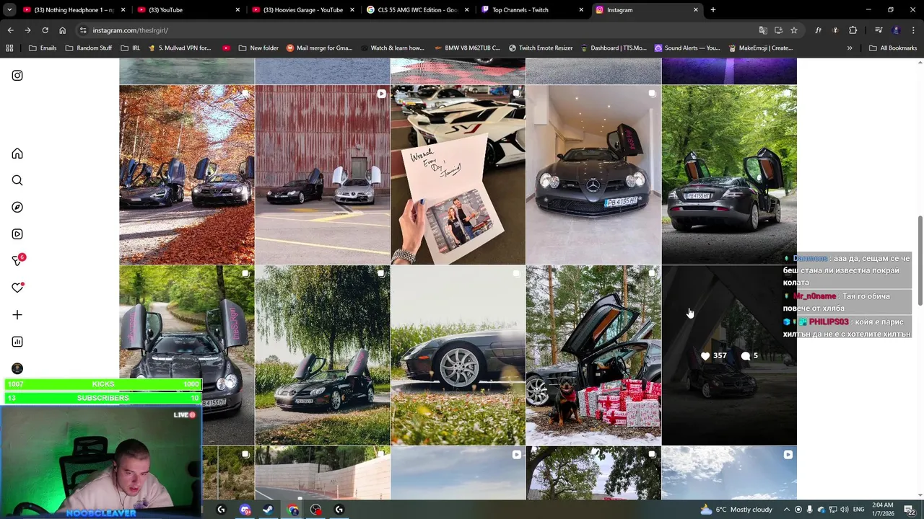
Task: Go back using browser back arrow
Action: (x=10, y=30)
